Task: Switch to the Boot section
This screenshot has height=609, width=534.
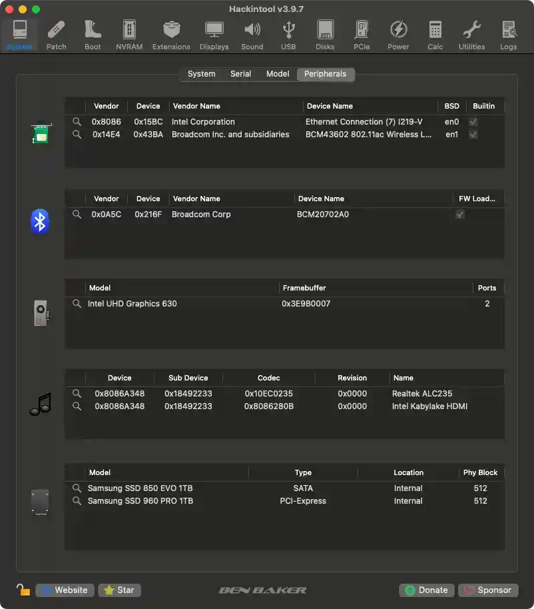Action: 93,33
